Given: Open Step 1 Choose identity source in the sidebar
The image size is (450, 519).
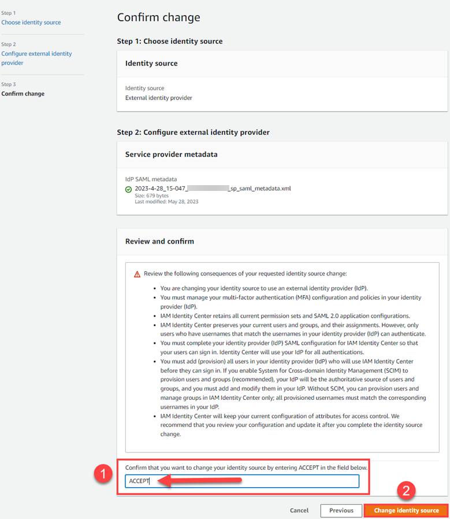Looking at the screenshot, I should (31, 22).
